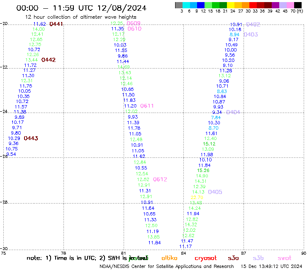This screenshot has height=270, width=307.
Task: Click the 70 (ft) color scale label
Action: point(297,11)
